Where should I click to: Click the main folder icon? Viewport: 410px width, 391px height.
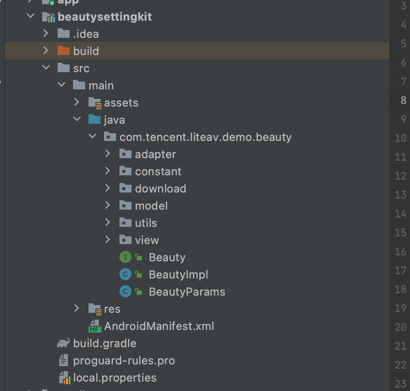[x=79, y=85]
